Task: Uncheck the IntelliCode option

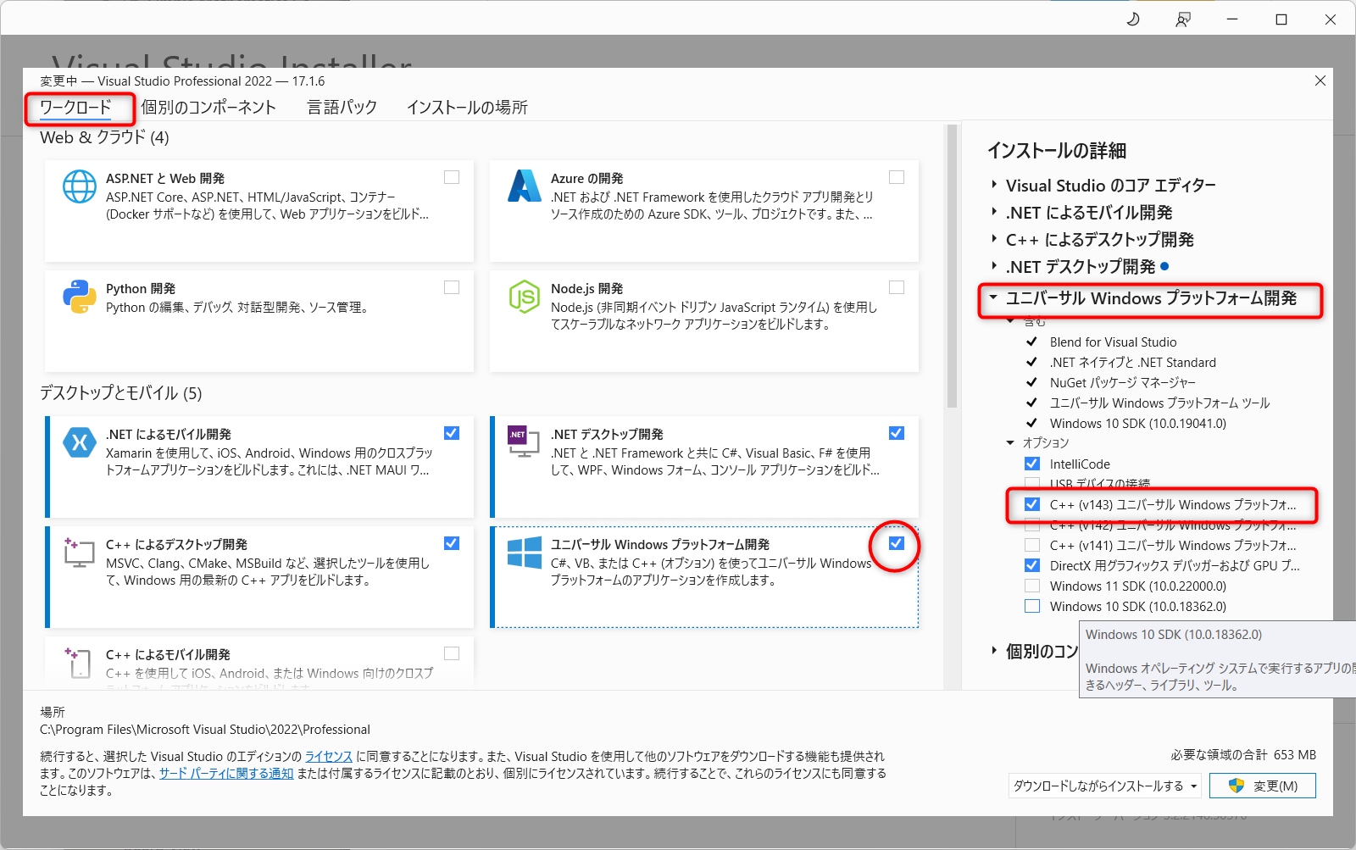Action: 1032,464
